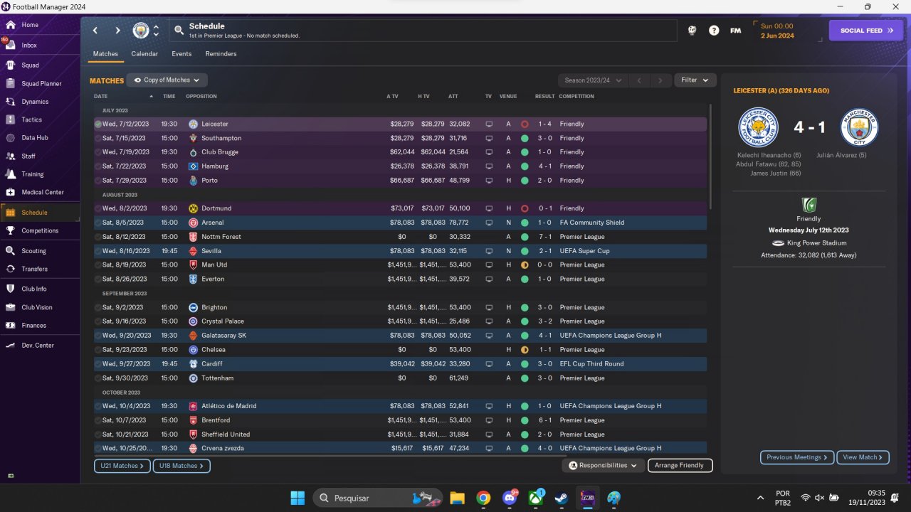Image resolution: width=911 pixels, height=512 pixels.
Task: Click the Windows Start button
Action: (297, 498)
